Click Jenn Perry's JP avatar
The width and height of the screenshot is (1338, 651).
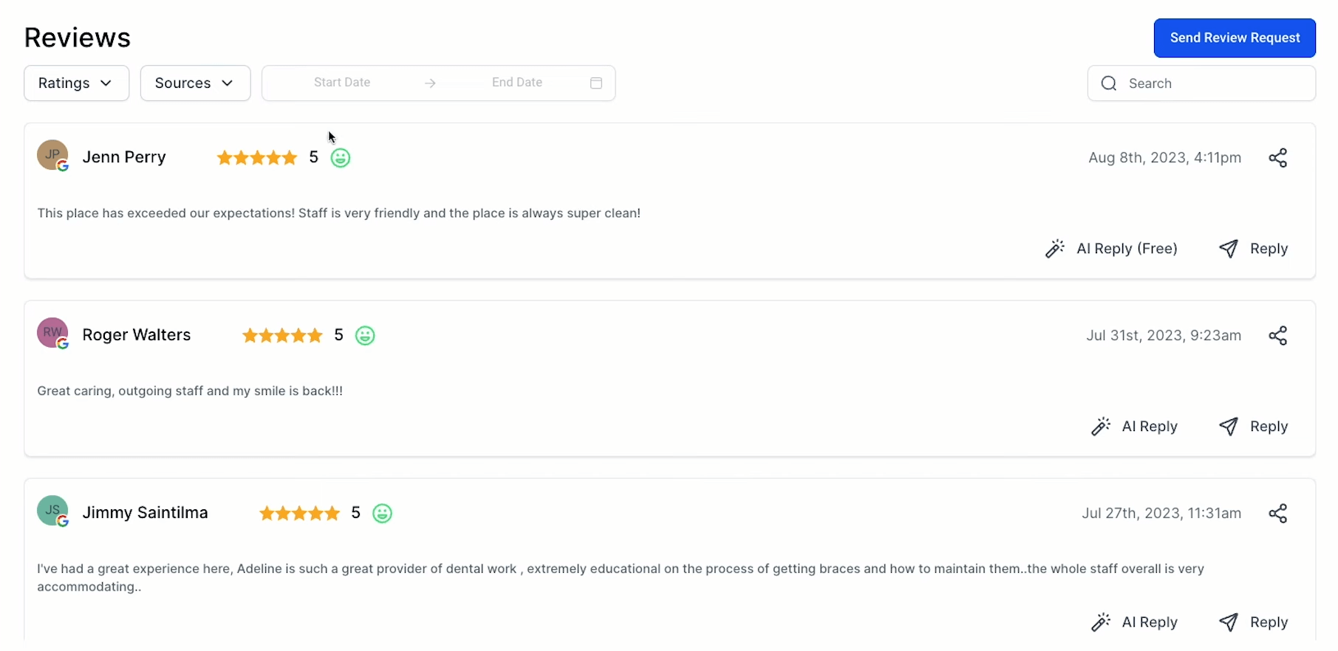[x=52, y=155]
